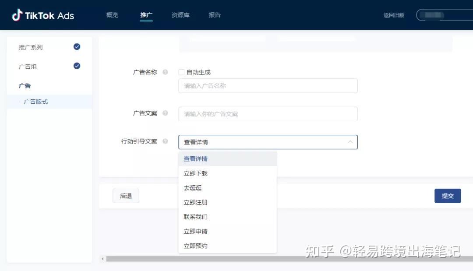The height and width of the screenshot is (271, 473).
Task: Click the completed checkmark beside 广告组
Action: coord(77,66)
